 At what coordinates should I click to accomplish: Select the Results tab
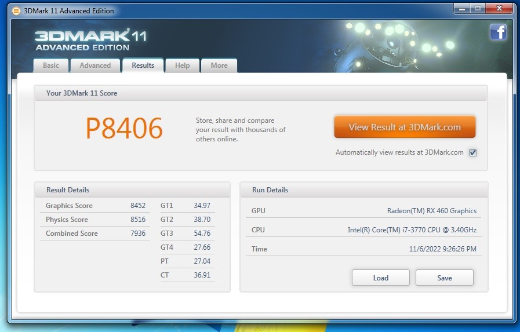(143, 65)
